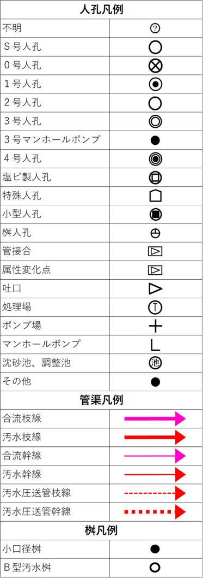Screen dimensions: 203x578
Task: Click the 管渠凡例 section header
Action: 101,399
